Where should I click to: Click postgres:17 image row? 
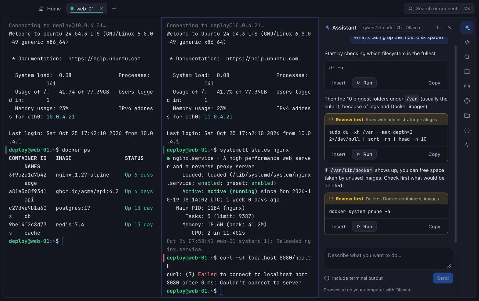pyautogui.click(x=73, y=208)
